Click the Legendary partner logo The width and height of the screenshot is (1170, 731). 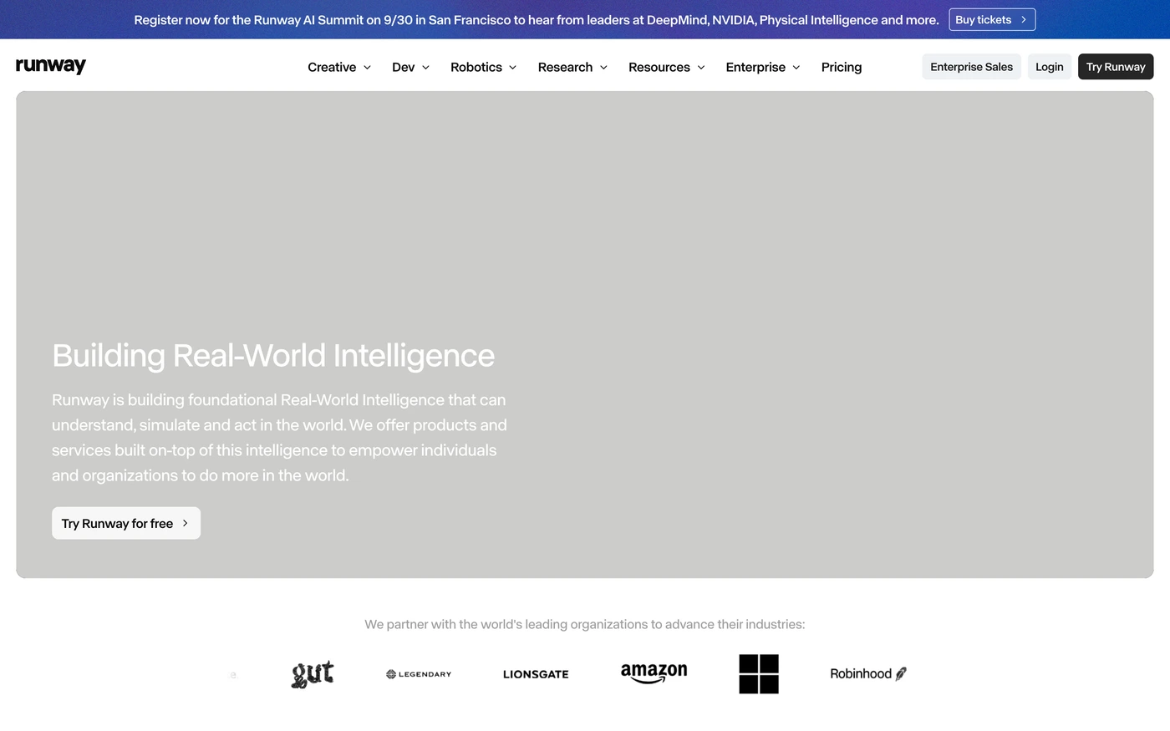pyautogui.click(x=419, y=674)
